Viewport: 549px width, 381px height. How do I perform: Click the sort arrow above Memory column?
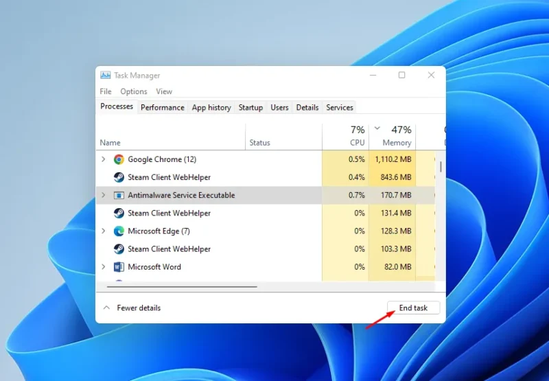pyautogui.click(x=377, y=128)
